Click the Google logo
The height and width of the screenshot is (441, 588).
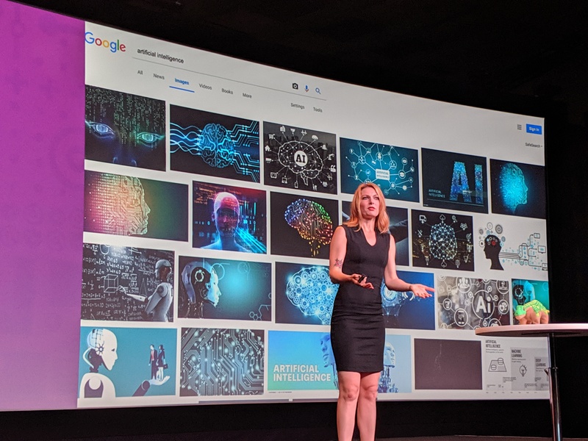tap(105, 43)
